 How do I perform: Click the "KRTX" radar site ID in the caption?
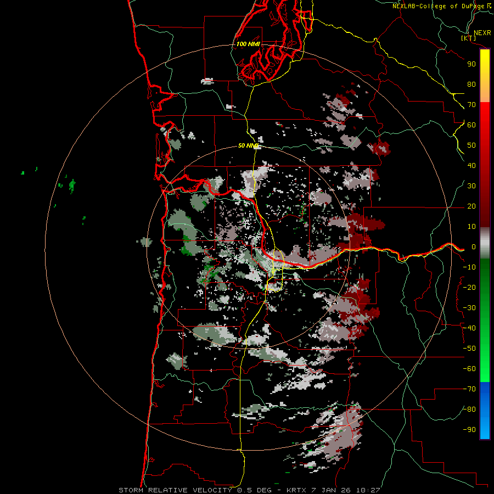[297, 490]
